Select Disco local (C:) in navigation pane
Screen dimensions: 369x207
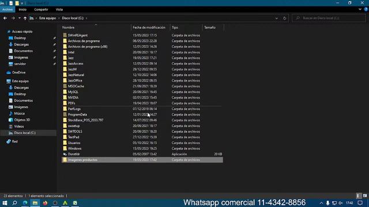click(x=25, y=133)
